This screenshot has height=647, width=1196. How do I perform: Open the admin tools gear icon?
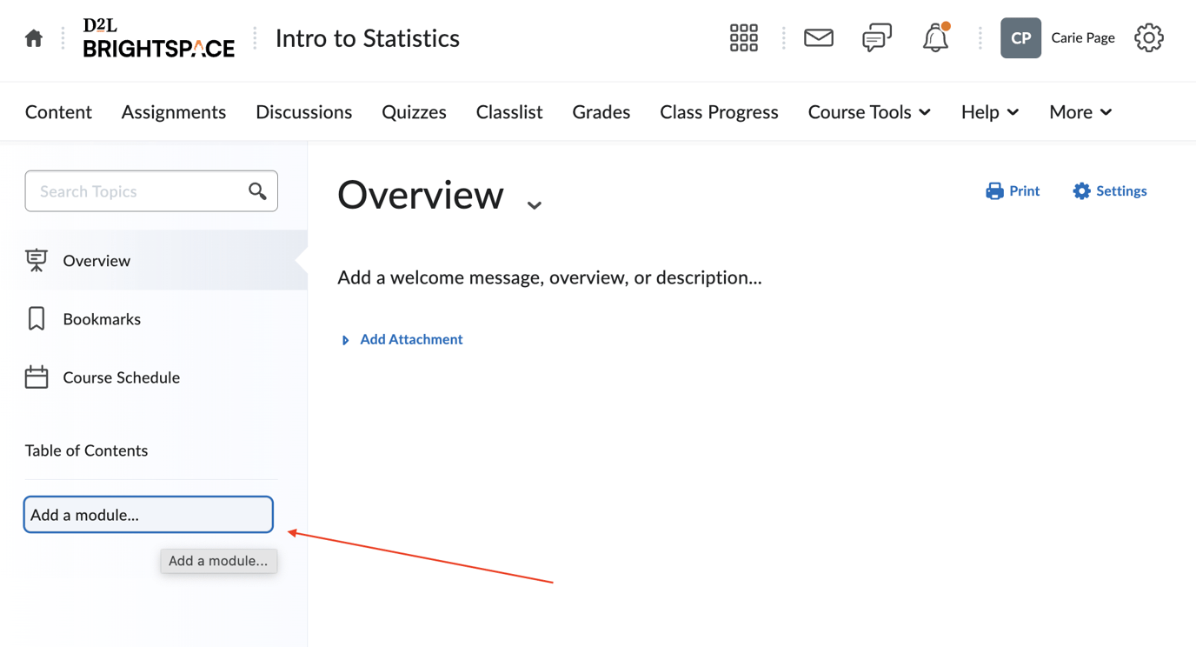pyautogui.click(x=1148, y=38)
